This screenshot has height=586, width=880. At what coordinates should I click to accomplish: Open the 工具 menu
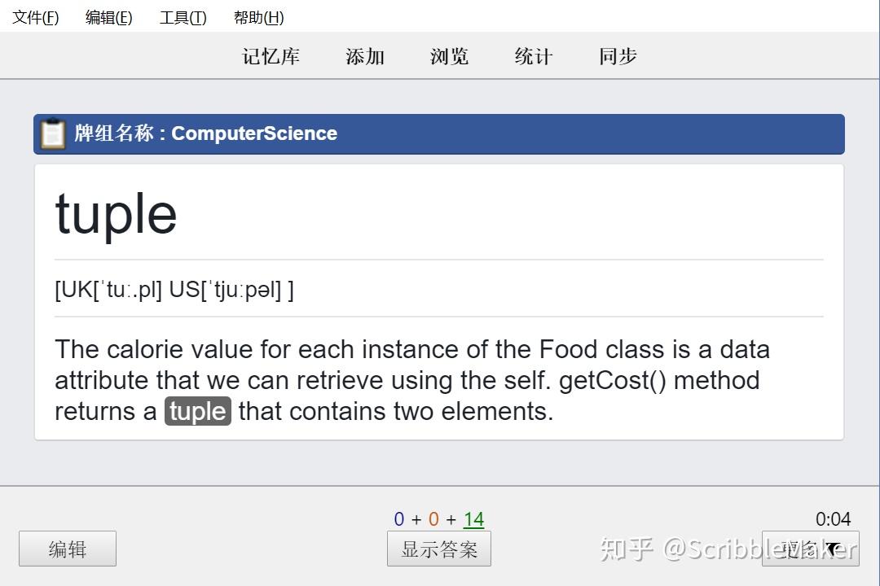pos(183,17)
